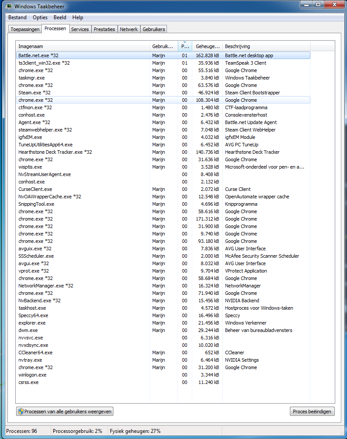
Task: Select the Battle.net.exe *32 process
Action: pyautogui.click(x=163, y=55)
